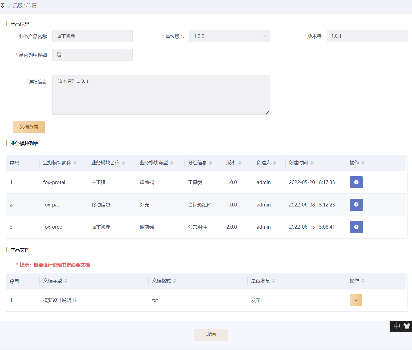The height and width of the screenshot is (350, 412).
Task: Click the 中 input method indicator
Action: click(x=397, y=326)
